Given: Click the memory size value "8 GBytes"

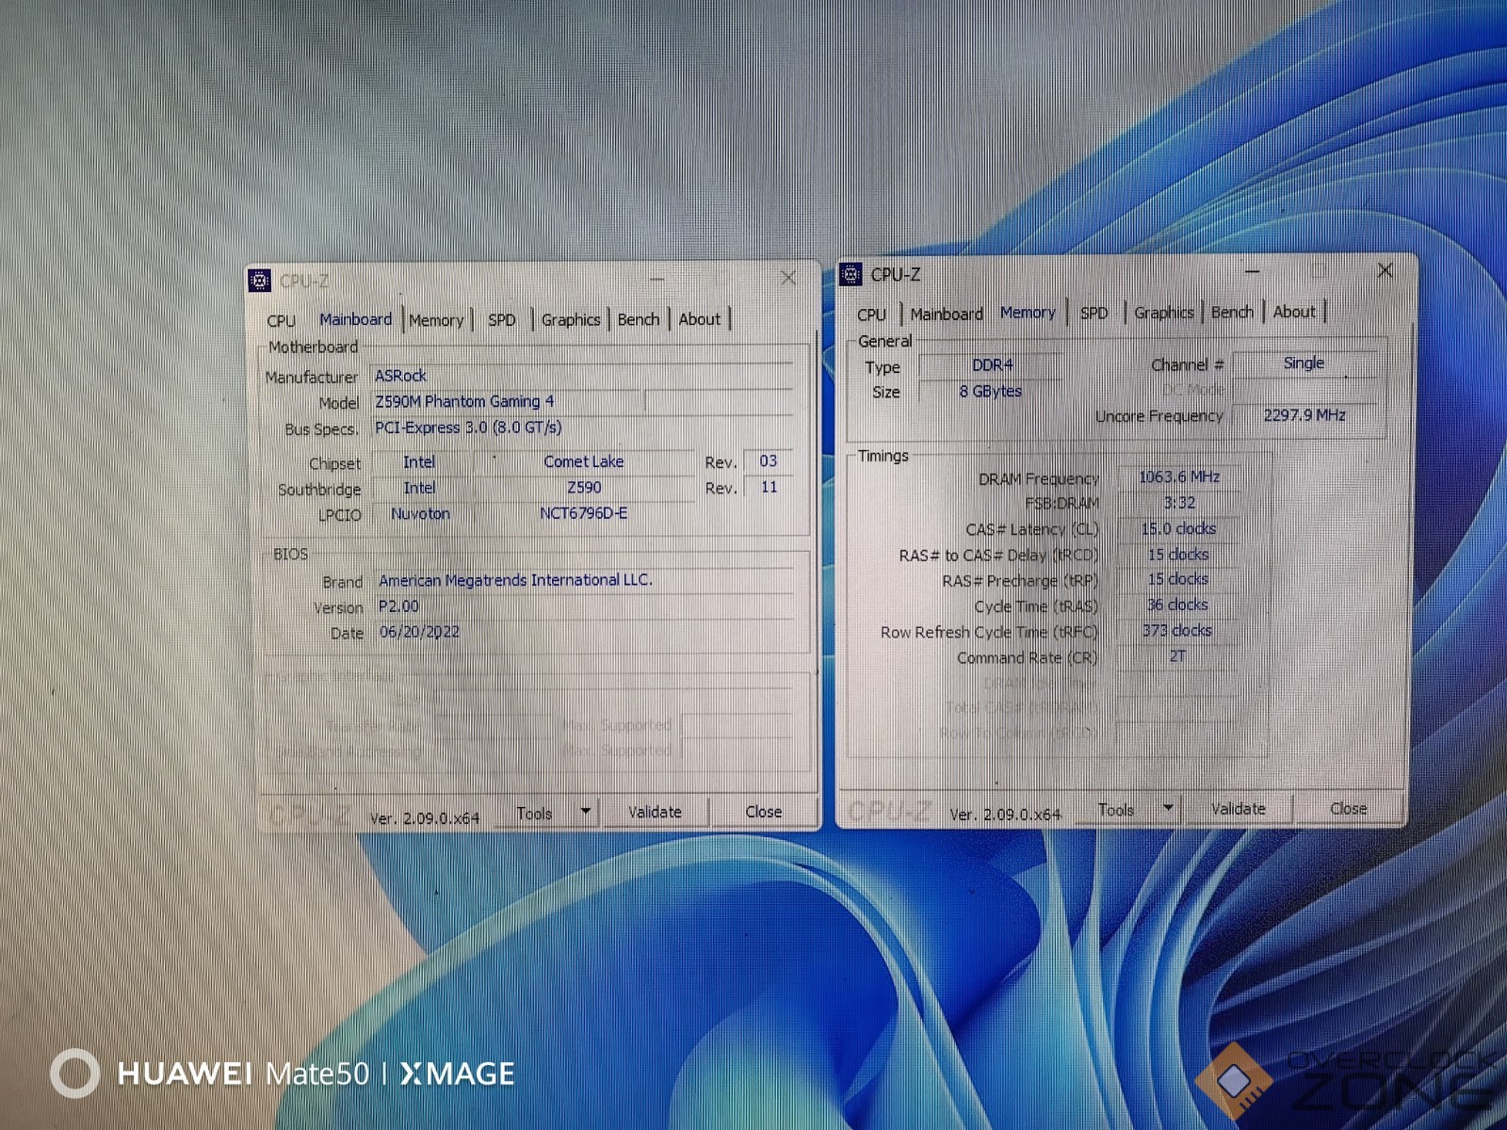Looking at the screenshot, I should pyautogui.click(x=990, y=391).
